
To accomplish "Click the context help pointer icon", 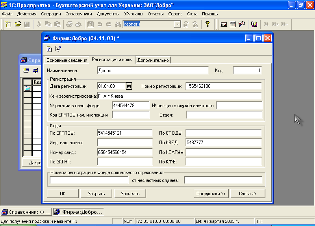I will click(58, 49).
